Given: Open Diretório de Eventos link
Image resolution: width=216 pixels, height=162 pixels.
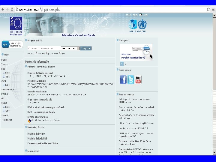Looking at the screenshot, I should click(36, 133).
